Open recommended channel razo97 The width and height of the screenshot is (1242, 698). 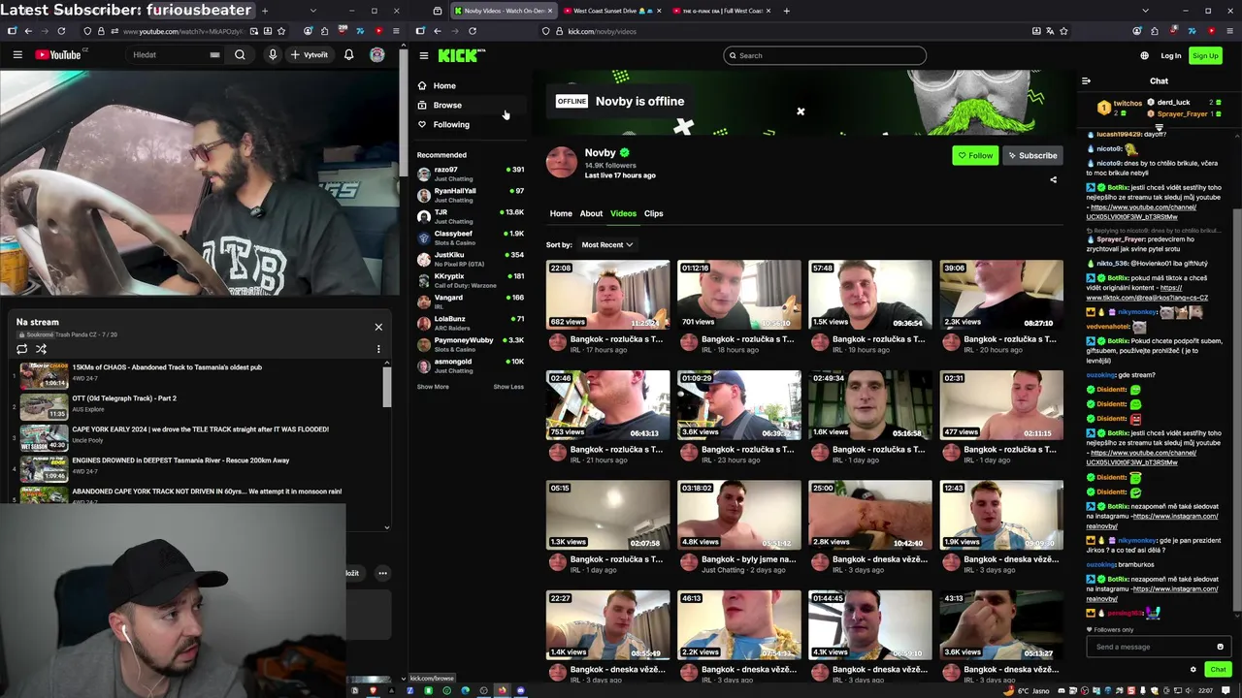pyautogui.click(x=471, y=174)
